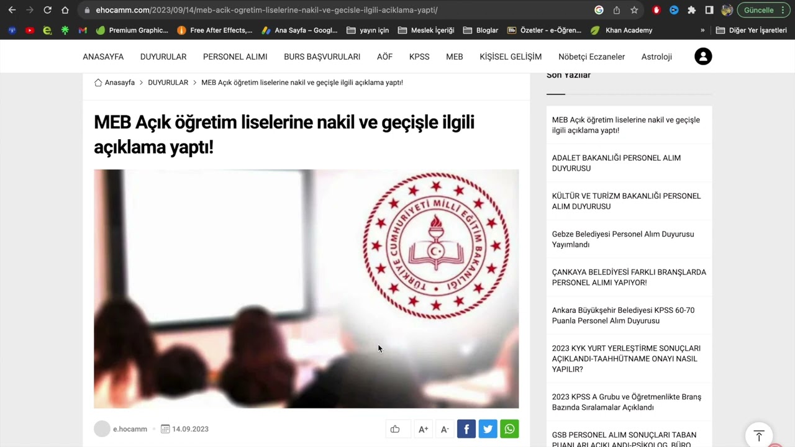This screenshot has width=795, height=447.
Task: Open the BURS BAŞVURULARI menu item
Action: [322, 56]
